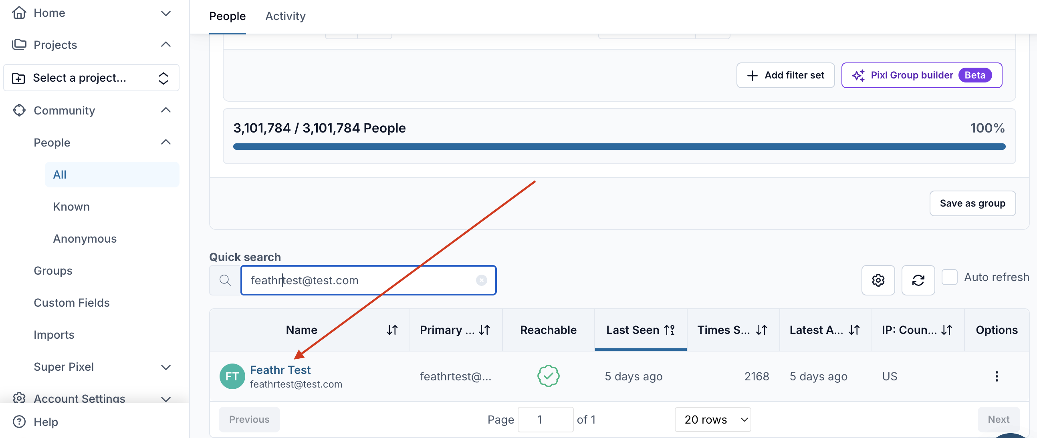Collapse the Community section
The height and width of the screenshot is (438, 1037).
[x=165, y=110]
